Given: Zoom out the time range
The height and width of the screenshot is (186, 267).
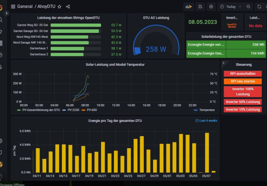Looking at the screenshot, I should coord(247,7).
